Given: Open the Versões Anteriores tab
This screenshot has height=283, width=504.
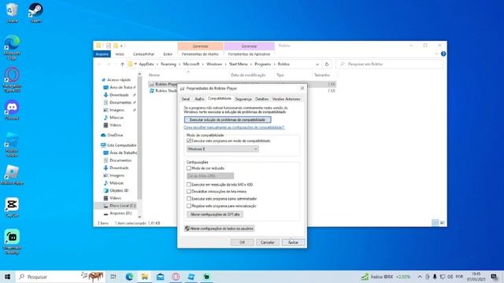Looking at the screenshot, I should click(287, 99).
